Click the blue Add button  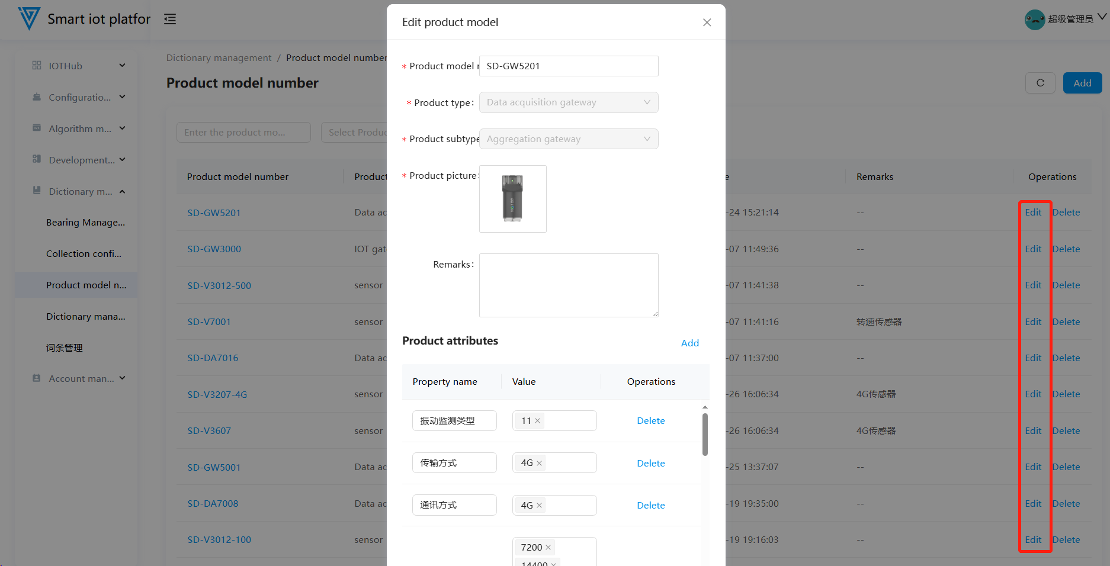tap(1082, 83)
